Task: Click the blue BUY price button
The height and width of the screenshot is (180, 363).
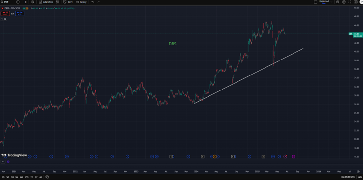Action: [20, 14]
